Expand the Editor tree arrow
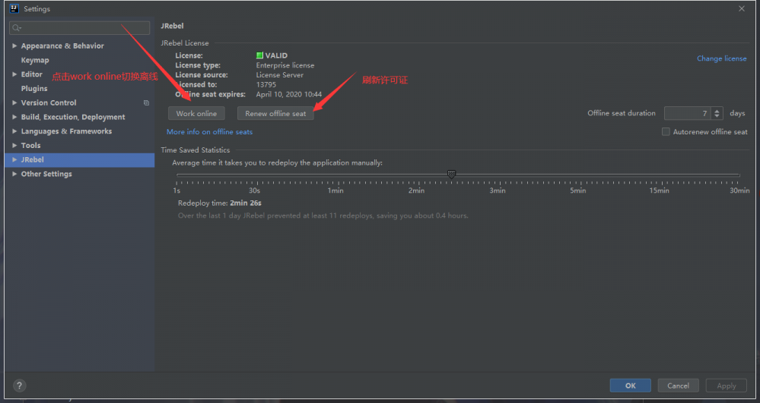The width and height of the screenshot is (760, 403). [x=14, y=74]
